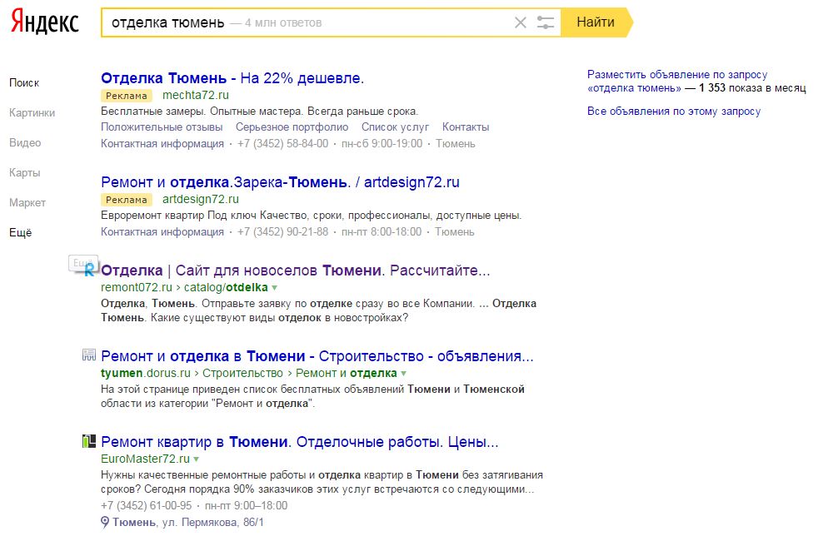This screenshot has height=541, width=828.
Task: Open the tyumen.dorus.ru domain link
Action: (x=145, y=373)
